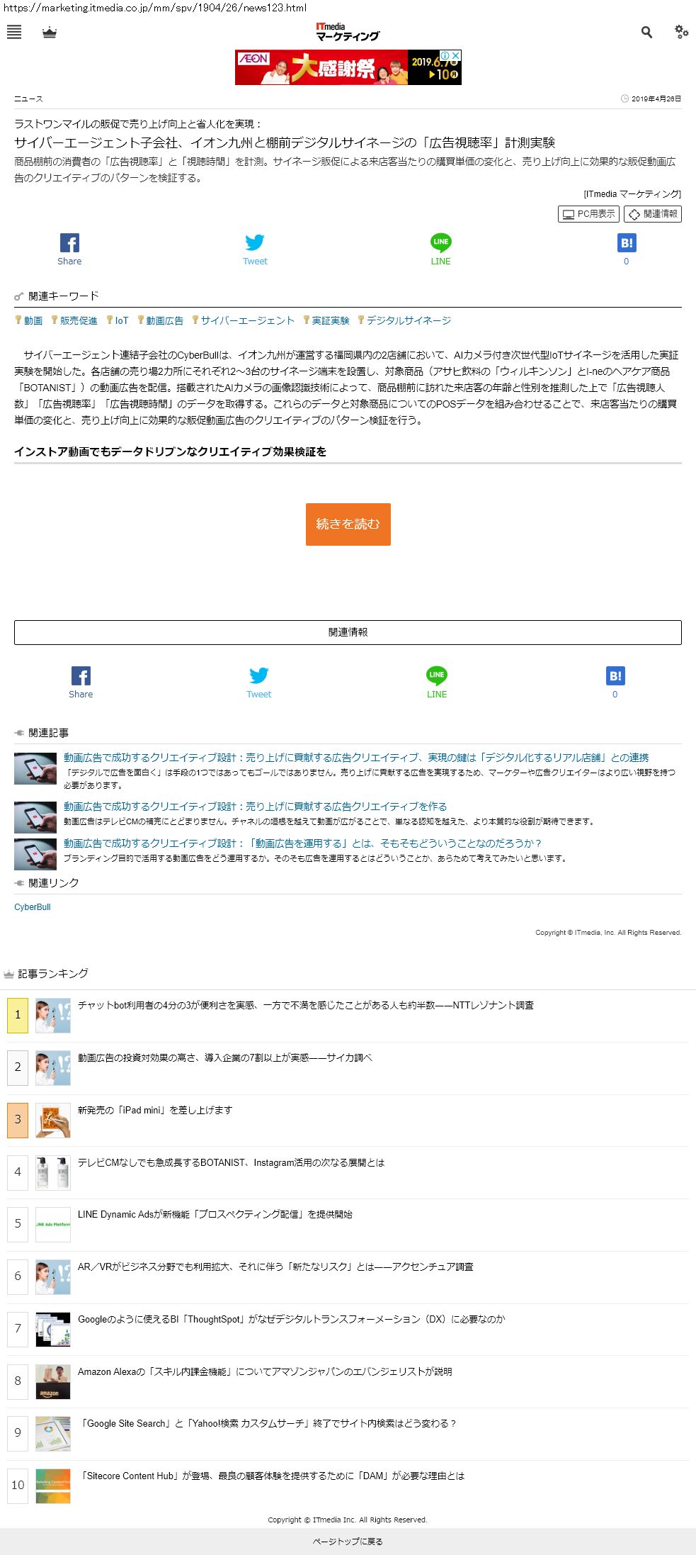Open ranking item 4 BOTANIST article
This screenshot has width=696, height=1555.
click(x=231, y=1162)
